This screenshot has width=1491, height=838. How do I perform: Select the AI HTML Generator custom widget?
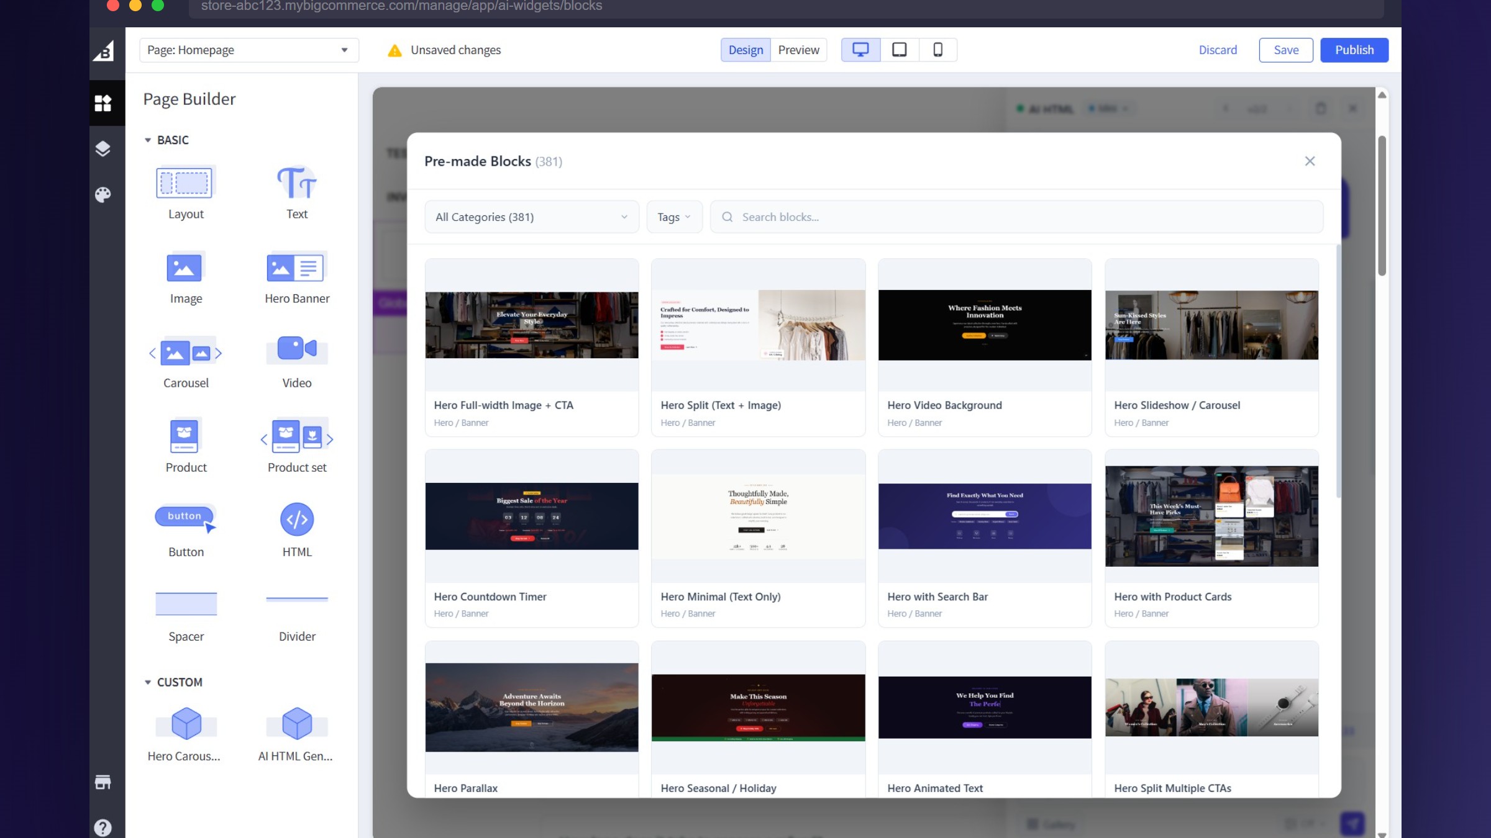pos(297,724)
